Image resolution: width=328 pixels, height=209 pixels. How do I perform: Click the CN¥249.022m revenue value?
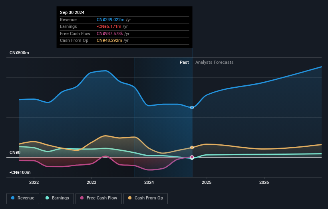tap(110, 20)
